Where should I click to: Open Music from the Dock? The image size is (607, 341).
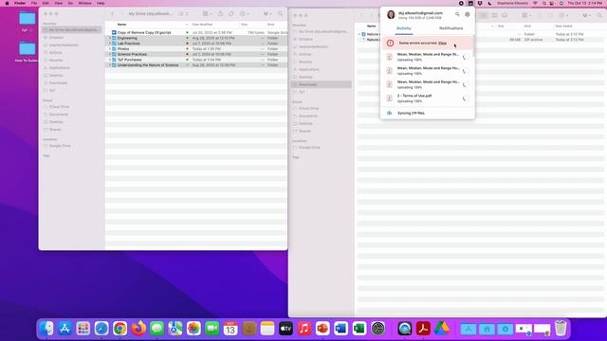(304, 329)
